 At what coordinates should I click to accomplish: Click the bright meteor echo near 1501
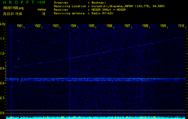point(19,58)
